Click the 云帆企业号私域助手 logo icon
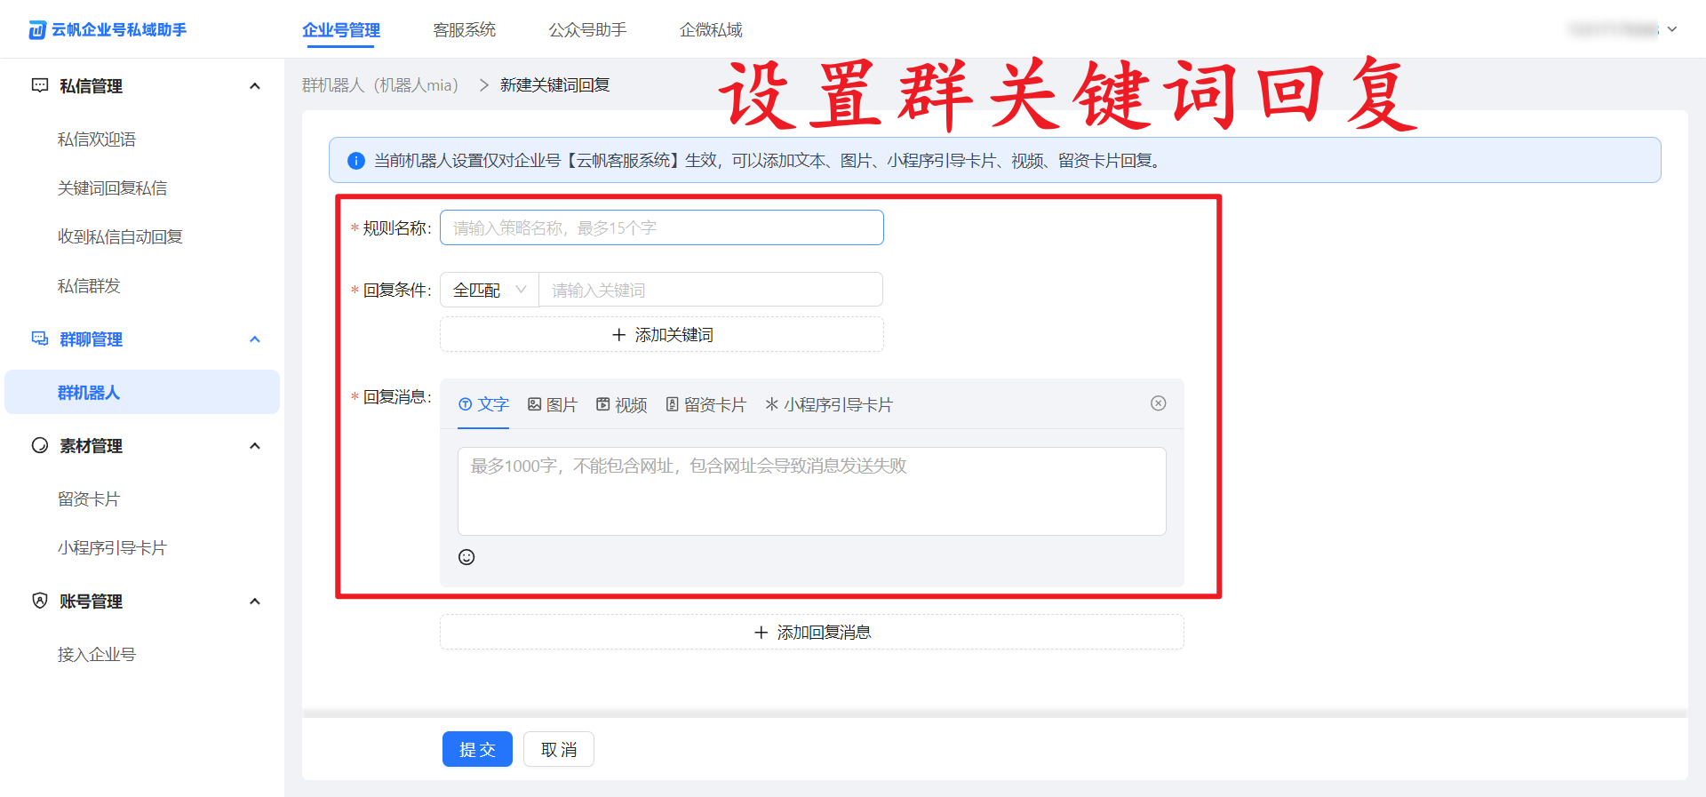This screenshot has height=797, width=1706. 37,30
